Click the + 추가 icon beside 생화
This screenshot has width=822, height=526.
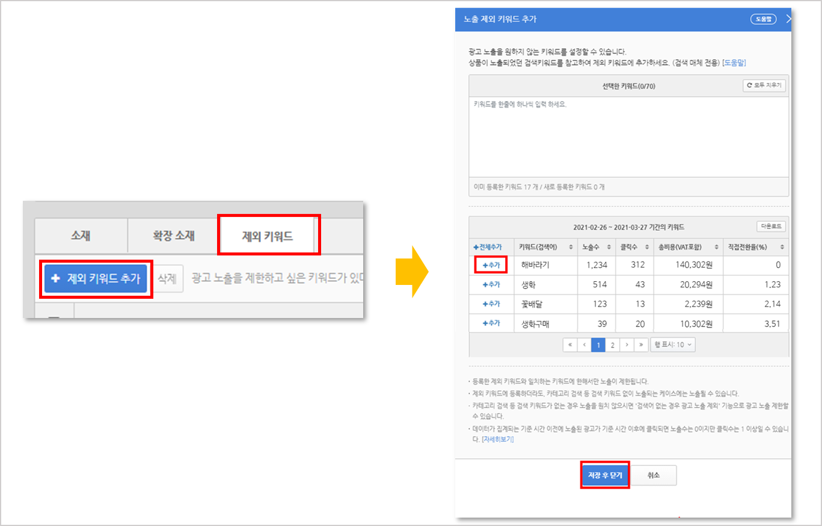(491, 284)
